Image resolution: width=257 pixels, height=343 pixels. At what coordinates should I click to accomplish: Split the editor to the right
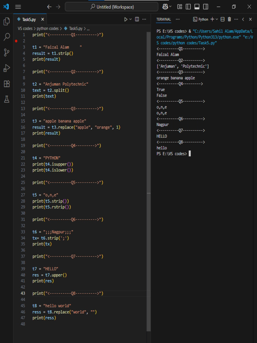tap(137, 19)
